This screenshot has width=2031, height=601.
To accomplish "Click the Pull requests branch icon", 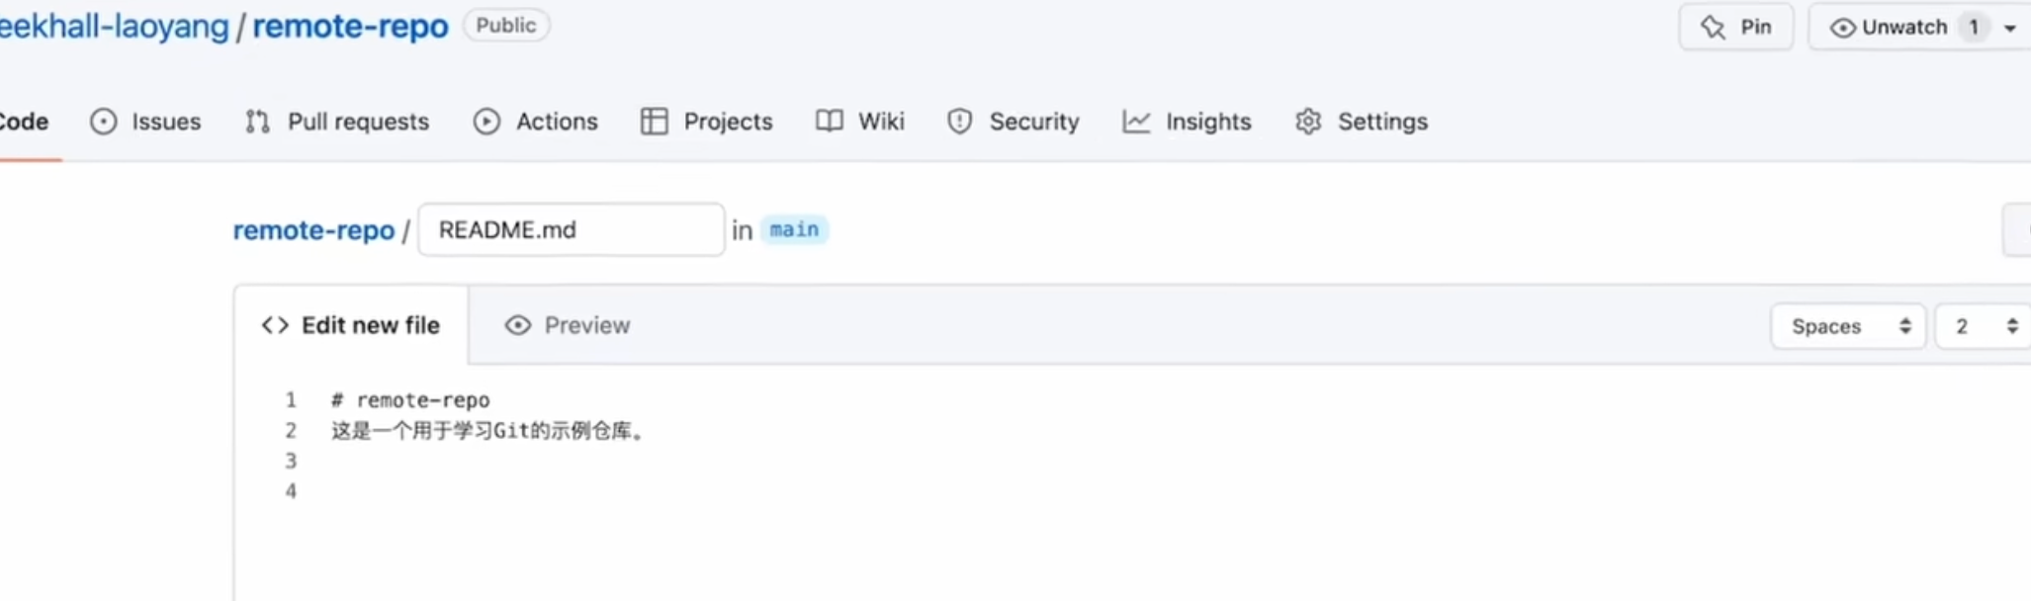I will (x=258, y=122).
